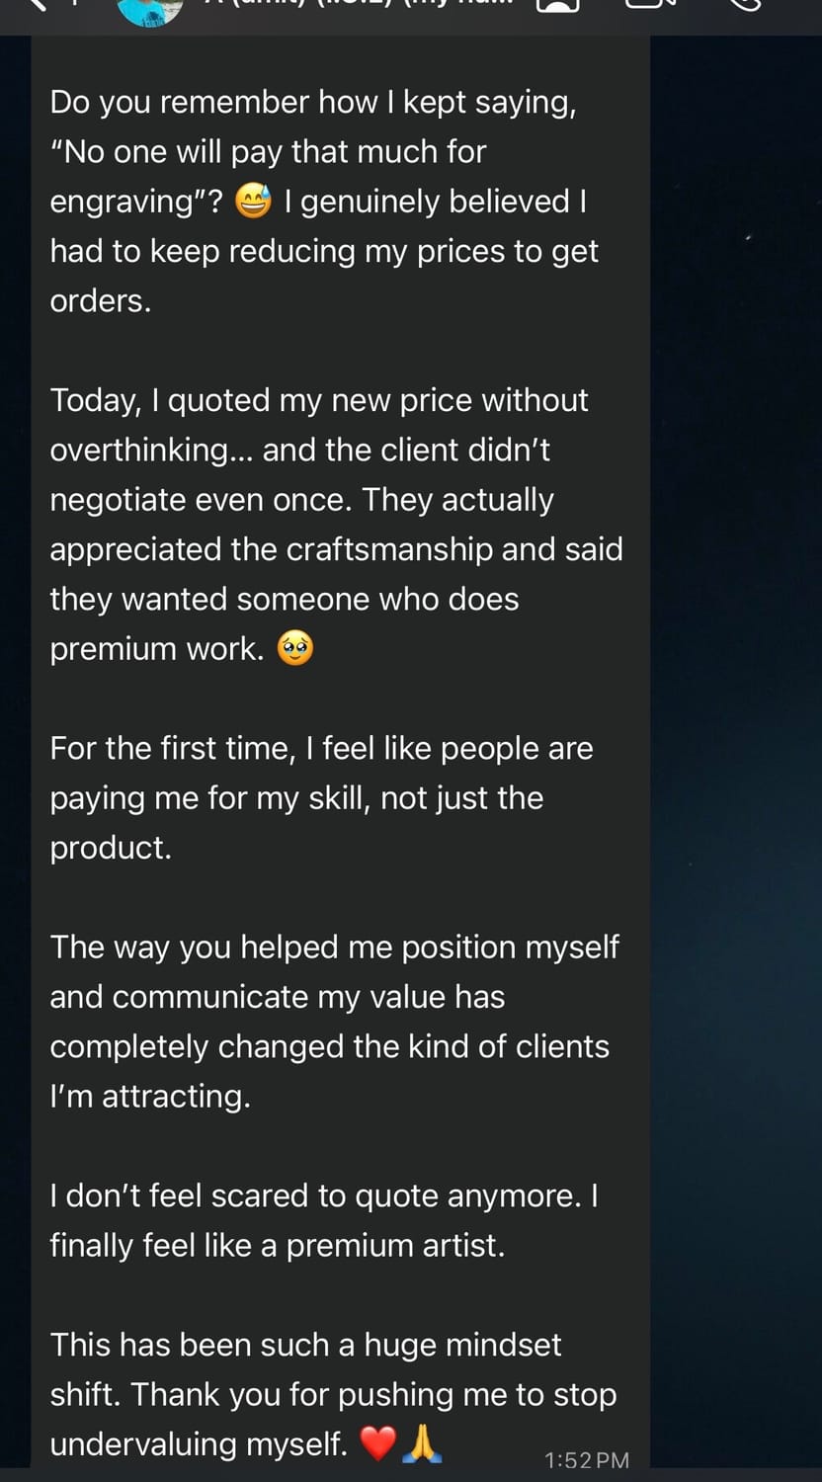Tap the back arrow in chat header
Screen dimensions: 822x1482
[x=40, y=4]
